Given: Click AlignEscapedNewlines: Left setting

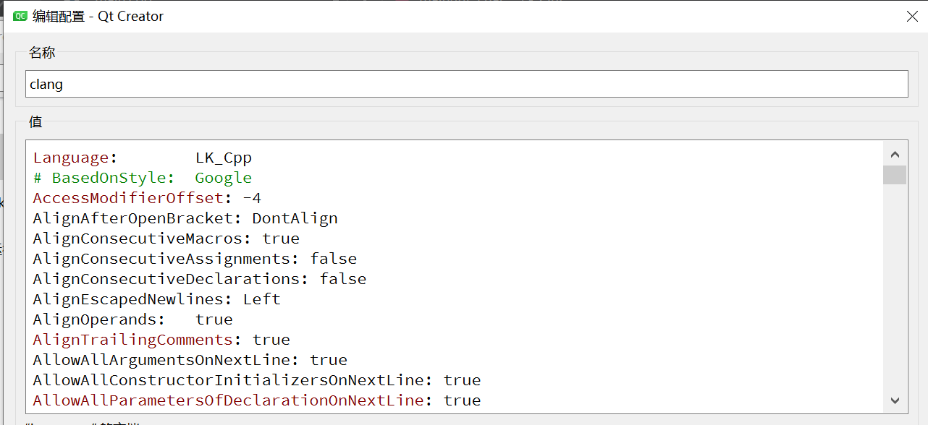Looking at the screenshot, I should pos(156,299).
